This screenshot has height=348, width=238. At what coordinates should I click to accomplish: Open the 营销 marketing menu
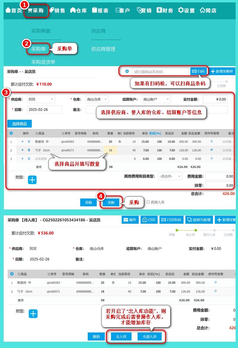click(x=144, y=10)
